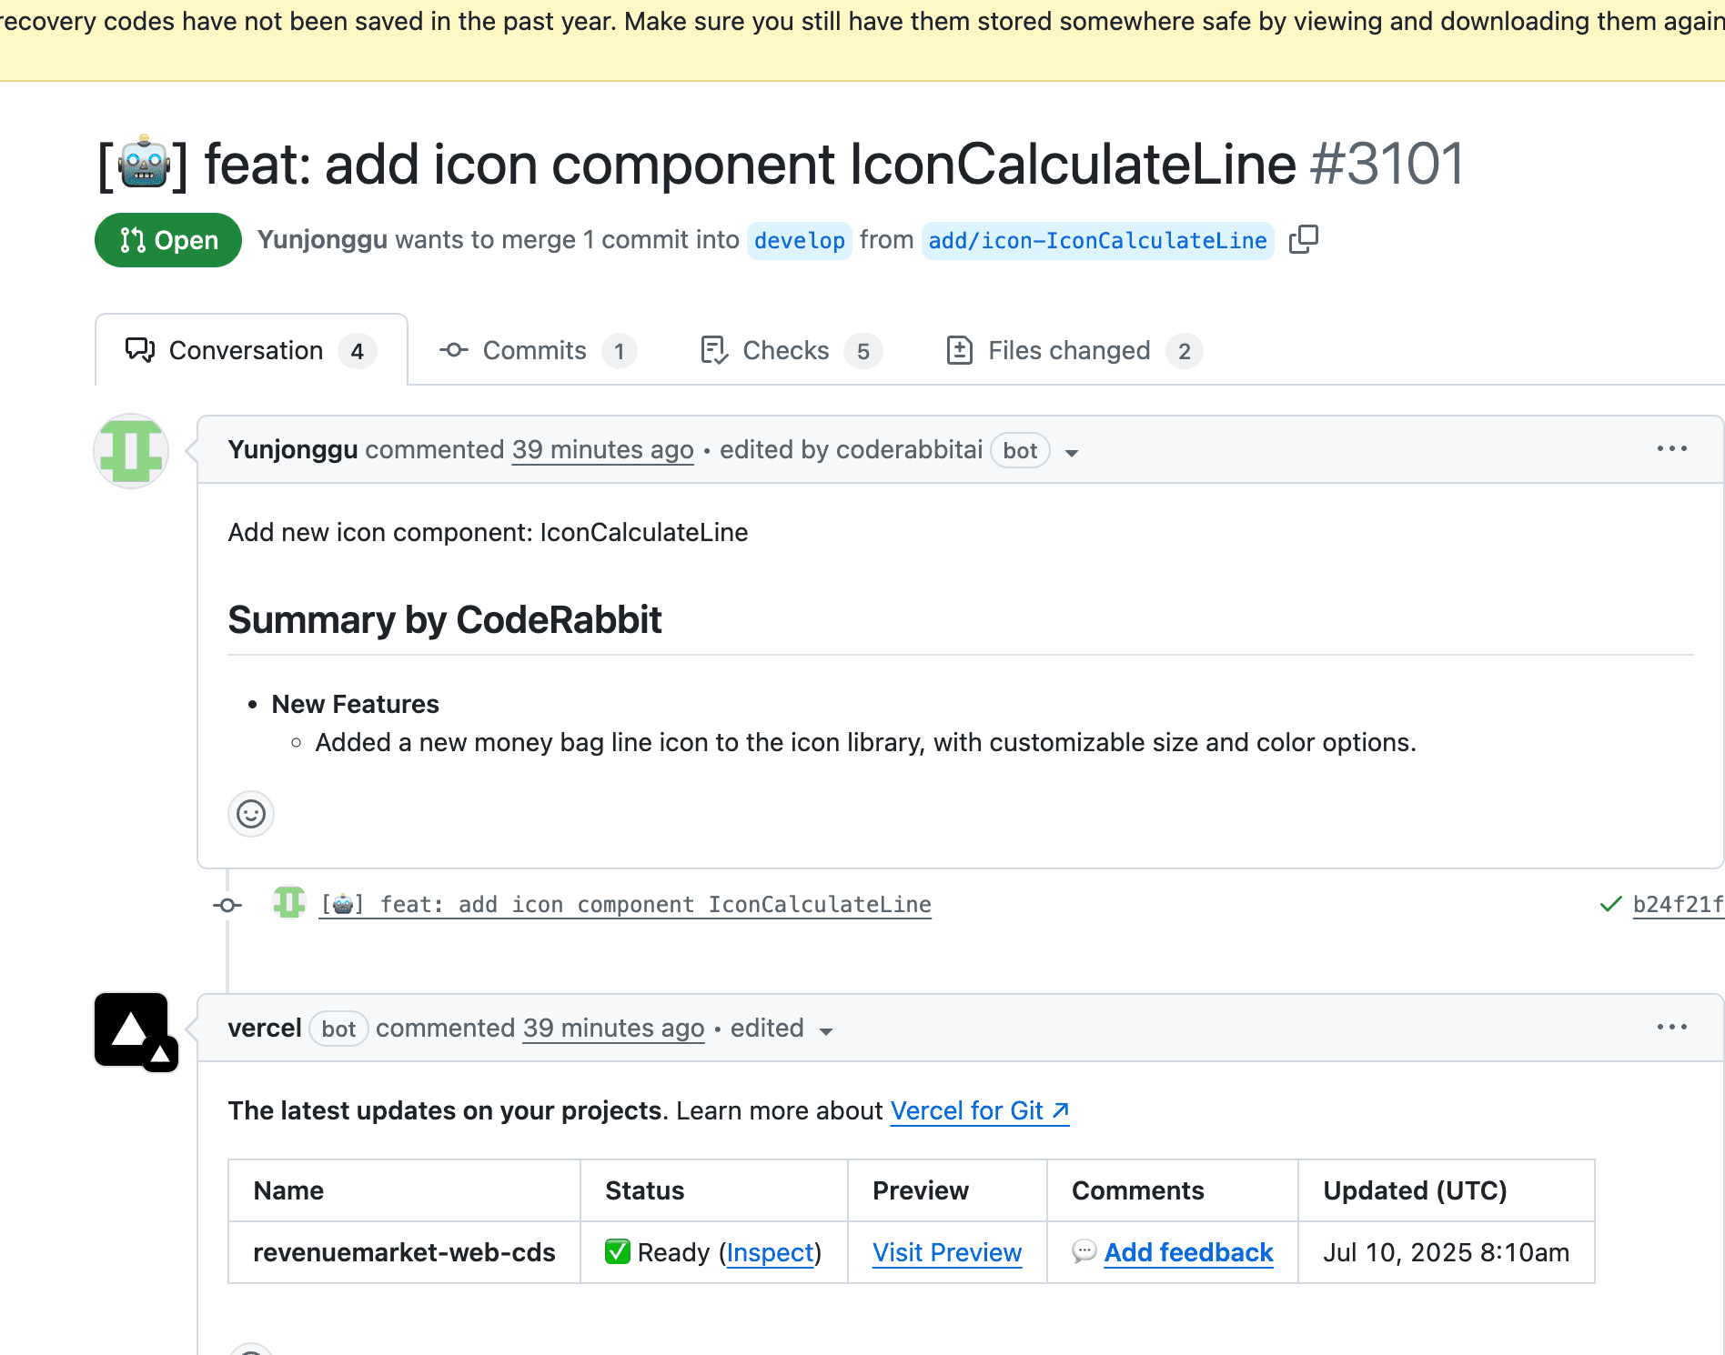
Task: Open options menu on vercel comment
Action: 1671,1028
